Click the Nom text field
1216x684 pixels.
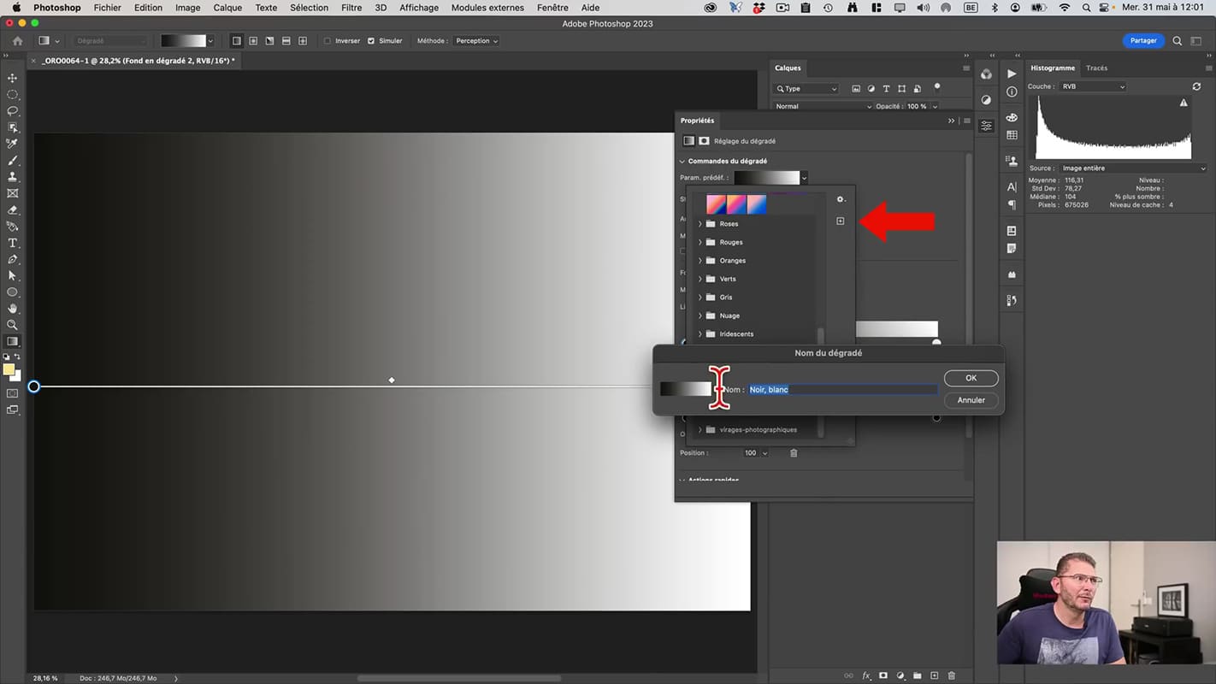coord(843,390)
